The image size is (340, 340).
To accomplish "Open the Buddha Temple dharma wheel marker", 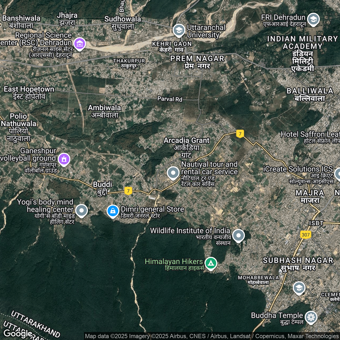I will (311, 317).
